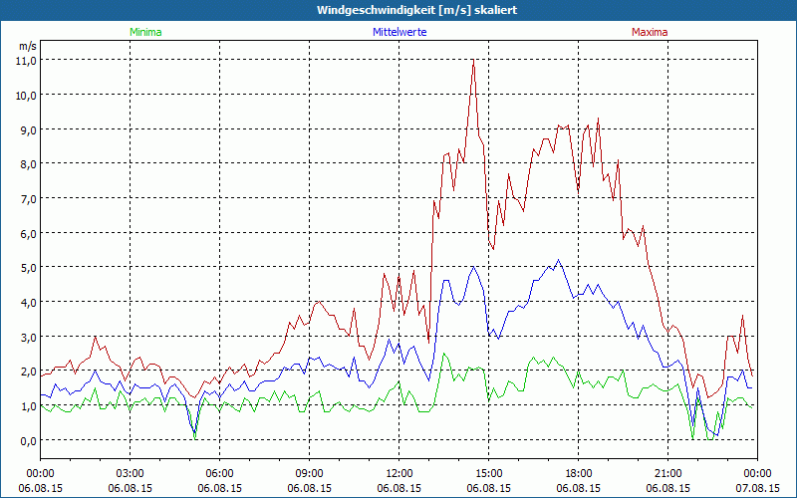This screenshot has width=797, height=498.
Task: Click the 11,0 y-axis value
Action: pos(26,60)
